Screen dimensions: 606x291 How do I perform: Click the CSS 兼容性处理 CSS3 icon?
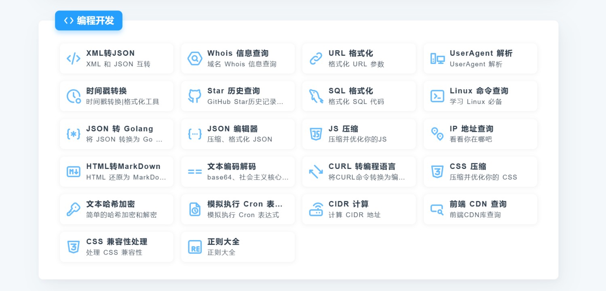74,247
